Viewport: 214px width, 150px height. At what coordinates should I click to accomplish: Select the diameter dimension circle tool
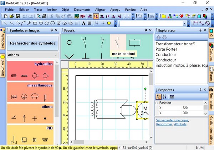[x=208, y=23]
